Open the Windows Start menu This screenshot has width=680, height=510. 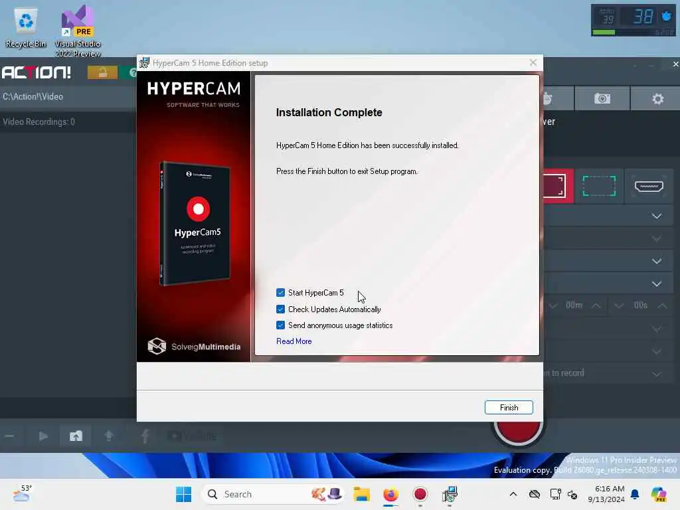point(183,494)
